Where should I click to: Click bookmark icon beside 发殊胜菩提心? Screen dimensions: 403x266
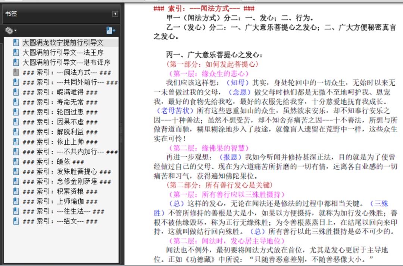point(16,172)
